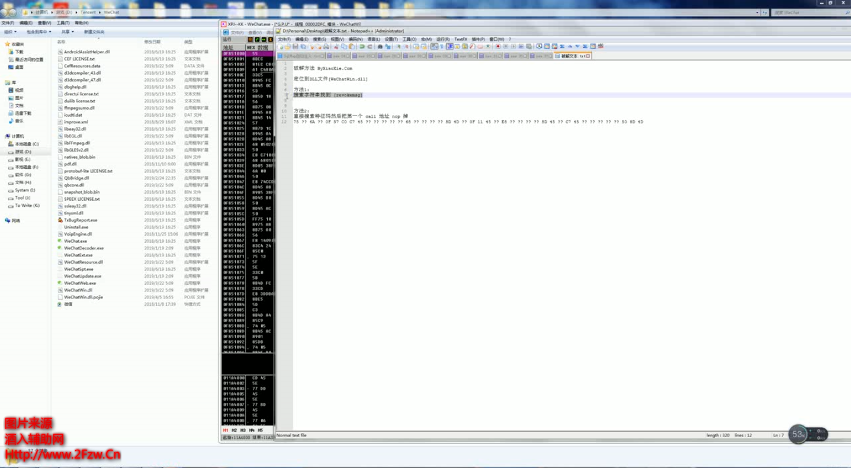Image resolution: width=851 pixels, height=468 pixels.
Task: Click the line 定位到DLL文件[WeChatWin.dll]
Action: 330,79
